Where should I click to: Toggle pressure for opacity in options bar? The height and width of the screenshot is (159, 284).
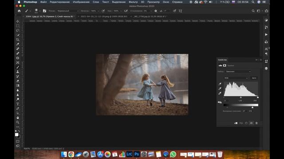[103, 11]
